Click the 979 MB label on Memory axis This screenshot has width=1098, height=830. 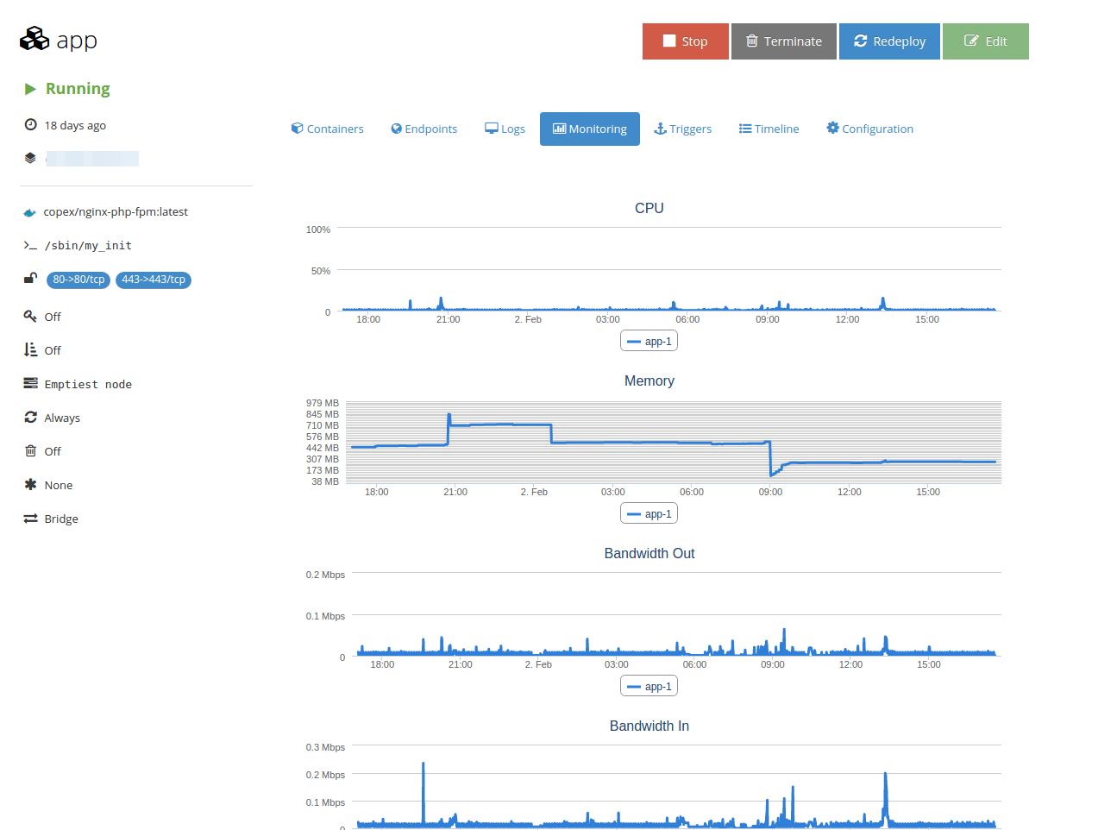(323, 403)
